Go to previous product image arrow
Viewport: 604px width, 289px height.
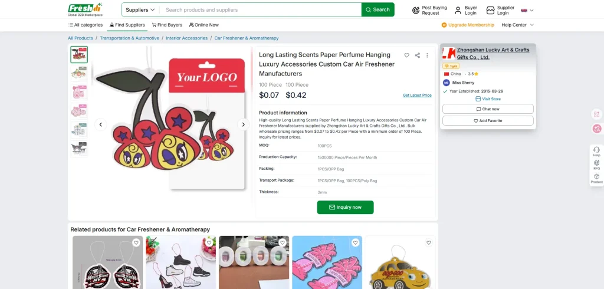click(101, 124)
